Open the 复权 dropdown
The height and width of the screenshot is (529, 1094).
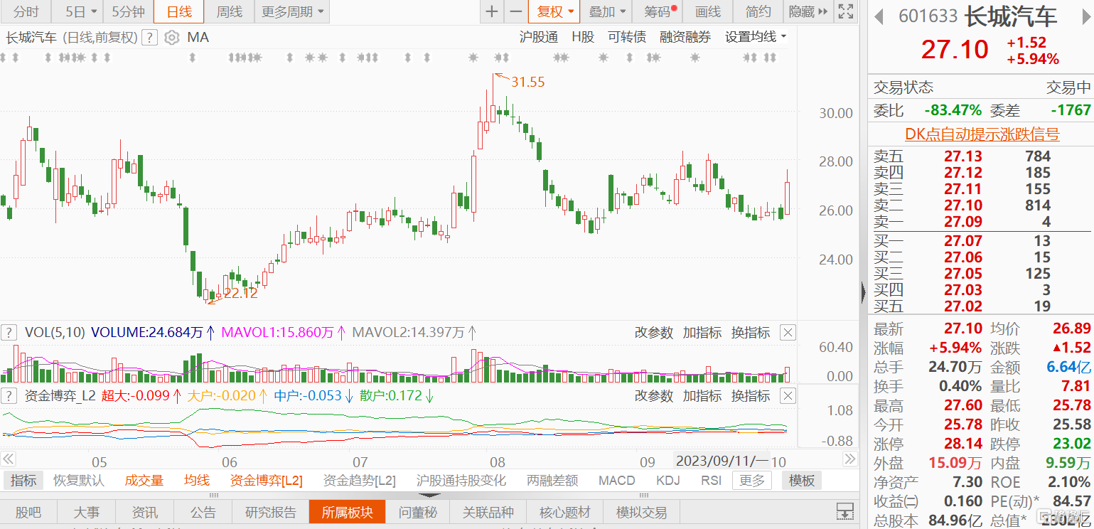pyautogui.click(x=555, y=11)
